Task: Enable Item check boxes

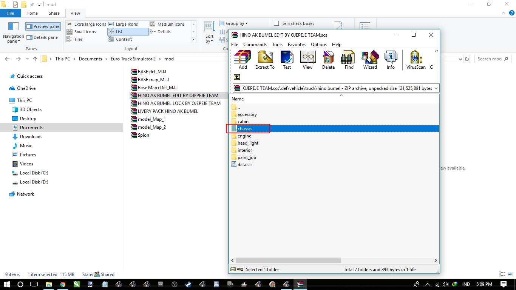Action: click(294, 23)
